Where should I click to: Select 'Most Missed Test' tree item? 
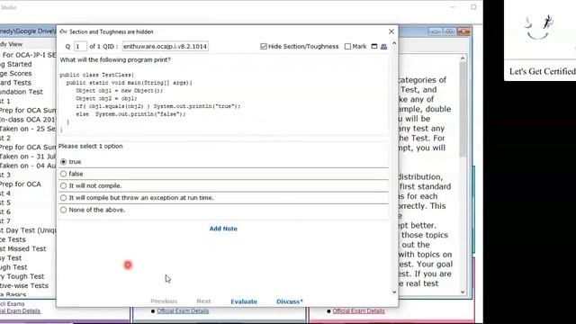point(23,248)
